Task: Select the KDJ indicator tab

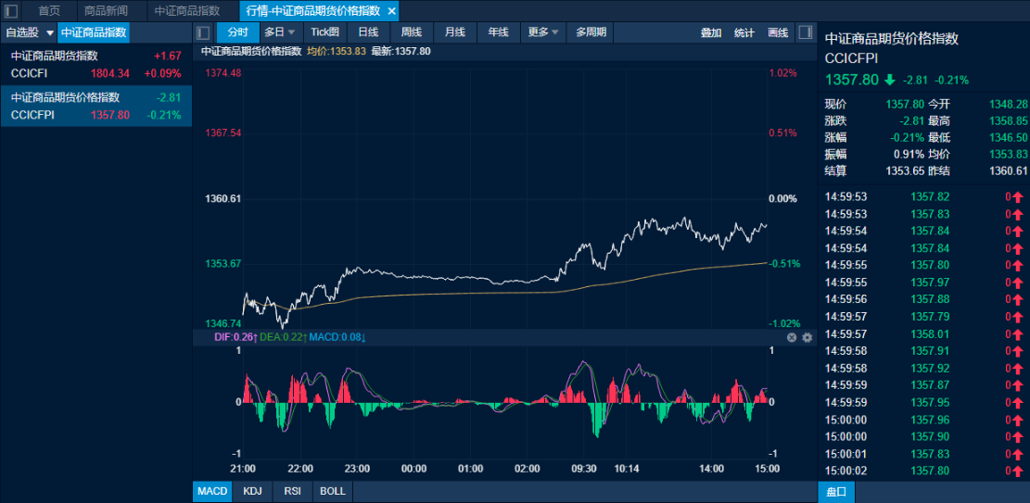Action: click(x=252, y=491)
